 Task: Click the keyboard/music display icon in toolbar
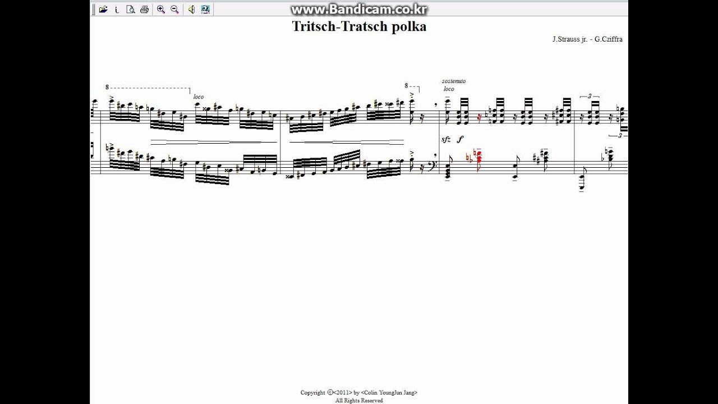pyautogui.click(x=205, y=9)
